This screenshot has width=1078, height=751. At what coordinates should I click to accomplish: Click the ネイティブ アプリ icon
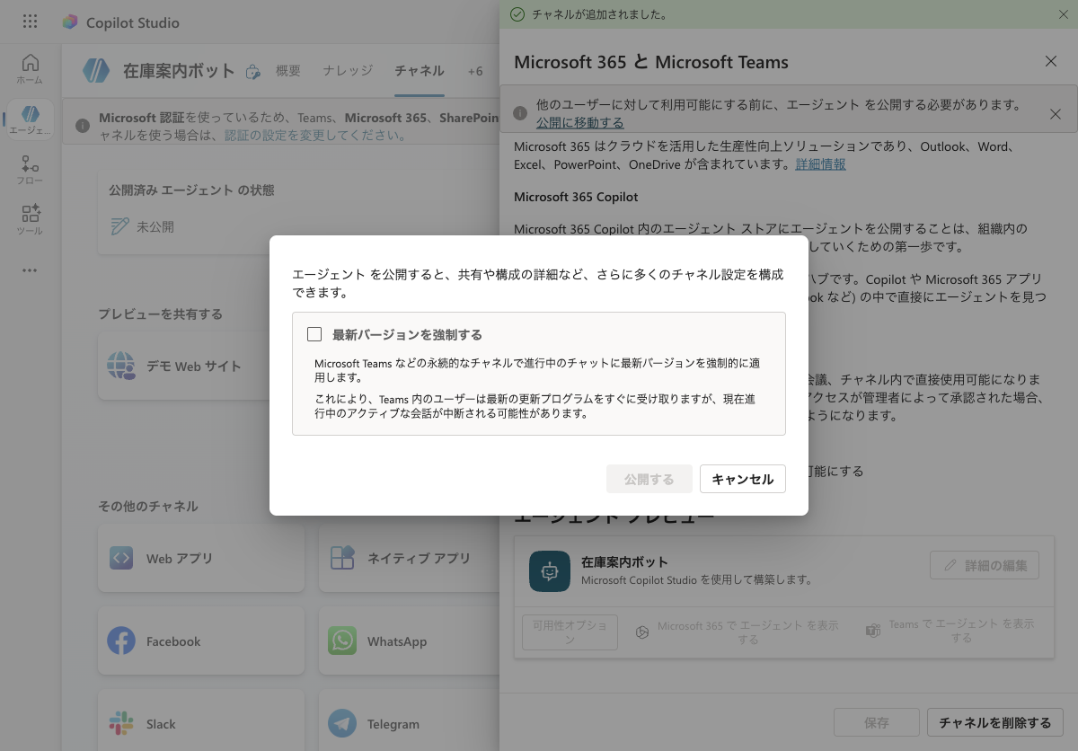point(342,558)
